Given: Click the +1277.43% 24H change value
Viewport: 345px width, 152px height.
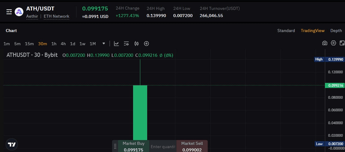Looking at the screenshot, I should [127, 16].
